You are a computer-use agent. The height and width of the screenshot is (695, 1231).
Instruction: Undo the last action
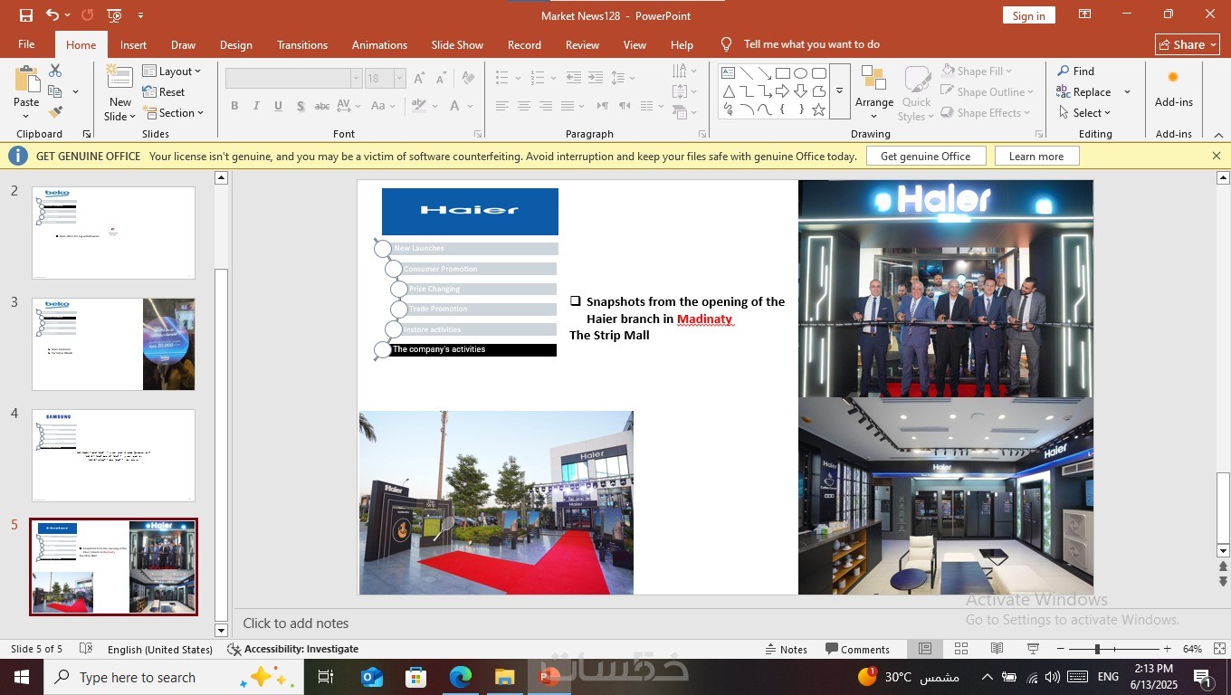point(52,15)
